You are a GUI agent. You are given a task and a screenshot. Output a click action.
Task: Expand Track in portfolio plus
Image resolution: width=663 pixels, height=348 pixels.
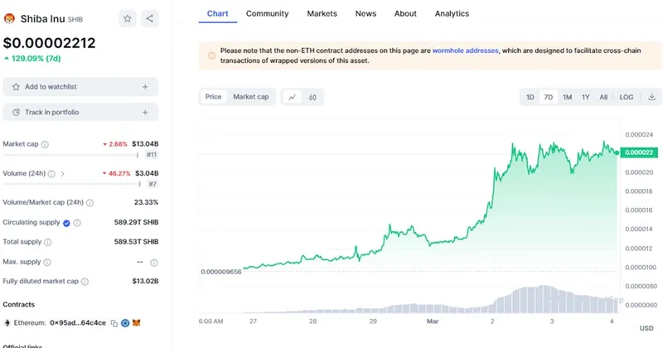click(x=145, y=112)
